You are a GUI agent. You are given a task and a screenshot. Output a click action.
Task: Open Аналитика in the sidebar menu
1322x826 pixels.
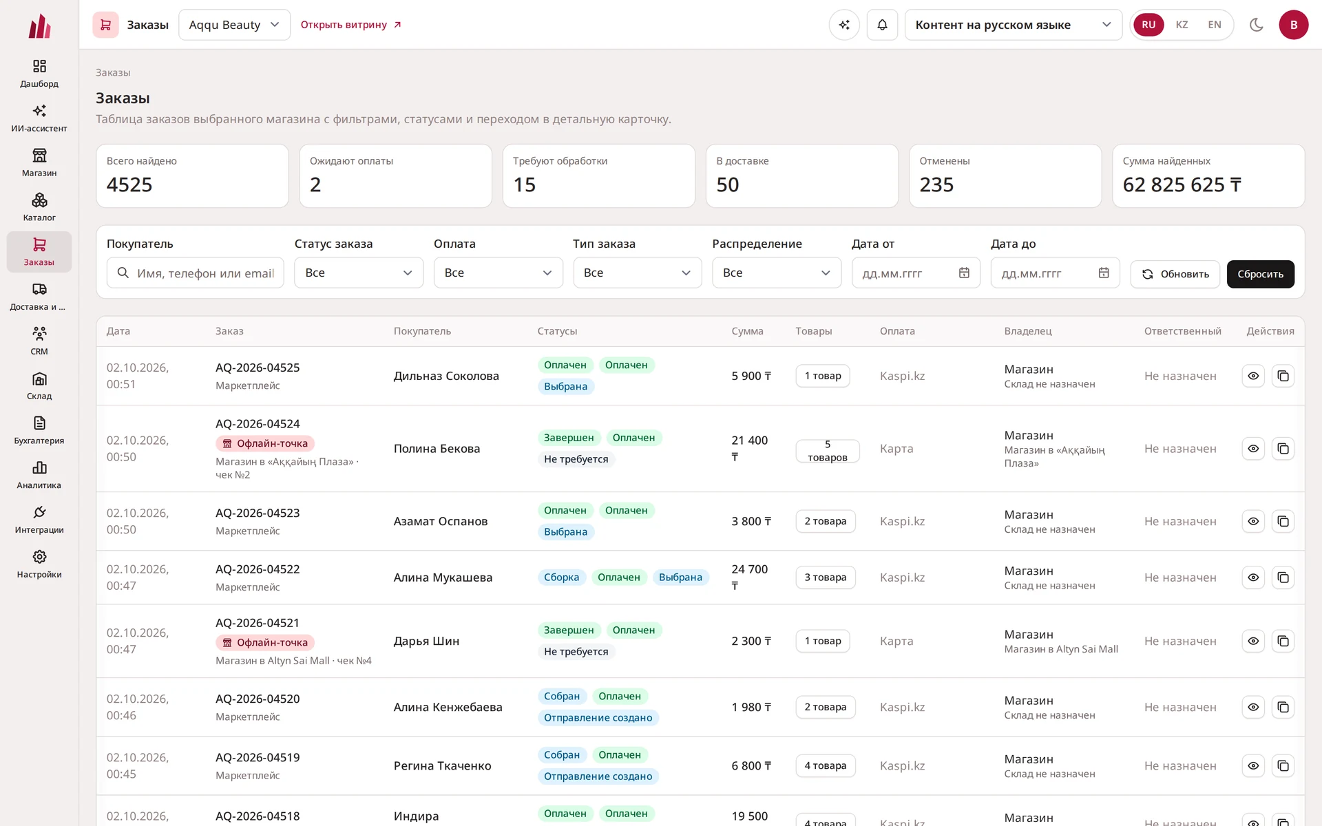(x=39, y=475)
